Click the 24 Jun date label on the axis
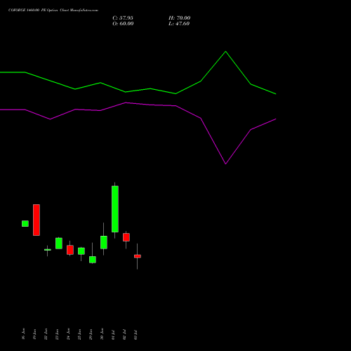The image size is (351, 351). pos(68,334)
